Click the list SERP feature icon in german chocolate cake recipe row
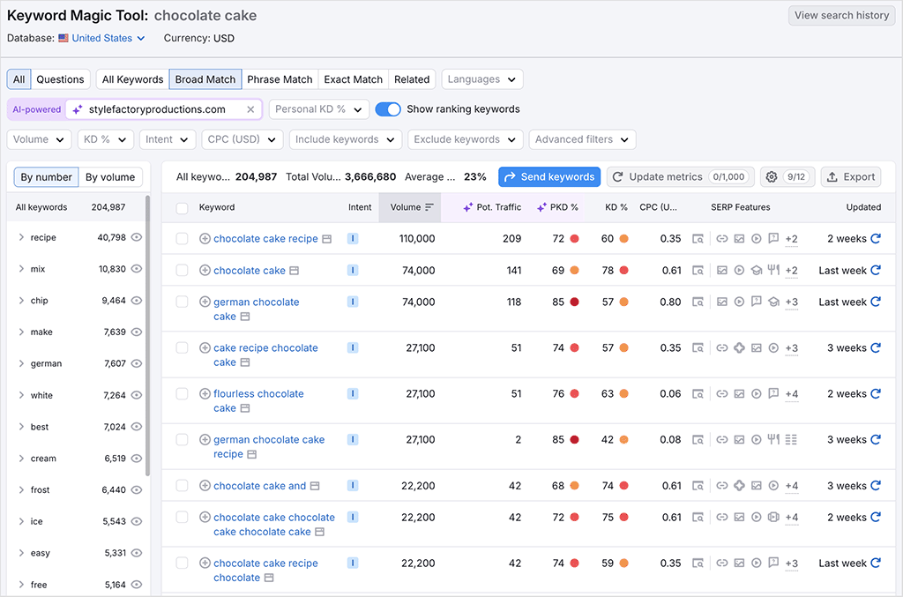The height and width of the screenshot is (597, 903). pyautogui.click(x=791, y=440)
